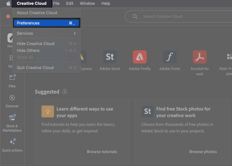Screen dimensions: 232x166
Task: Choose About Creative Cloud
Action: (37, 13)
